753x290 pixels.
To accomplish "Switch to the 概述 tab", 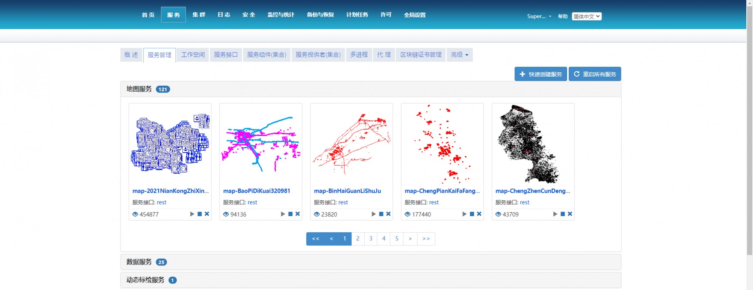I will (x=131, y=55).
